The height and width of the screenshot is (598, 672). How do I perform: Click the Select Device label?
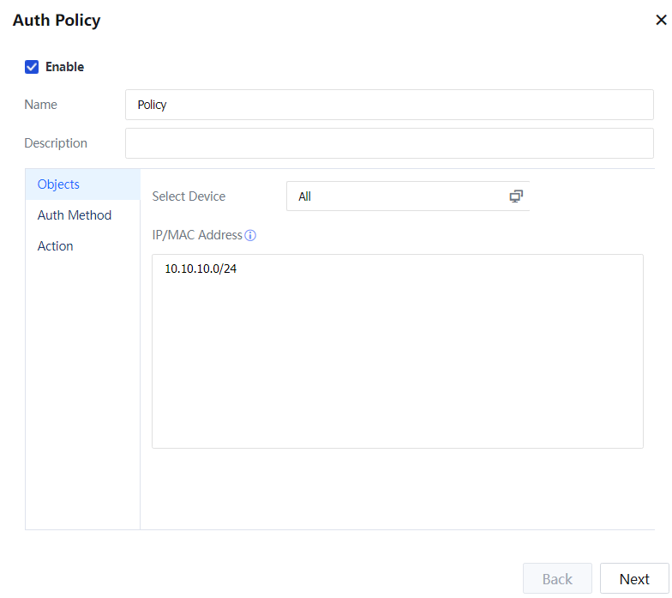point(189,196)
